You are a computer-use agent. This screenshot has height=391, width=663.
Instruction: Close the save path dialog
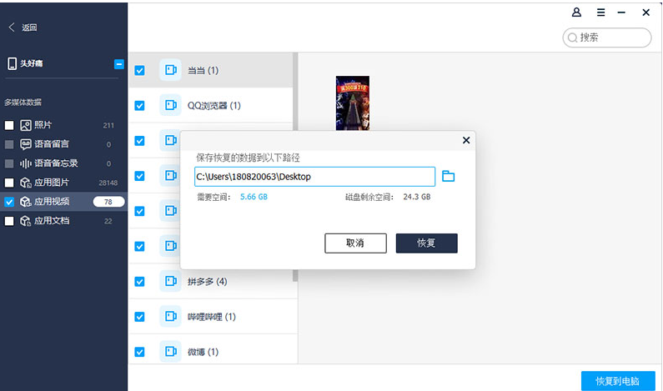(466, 140)
